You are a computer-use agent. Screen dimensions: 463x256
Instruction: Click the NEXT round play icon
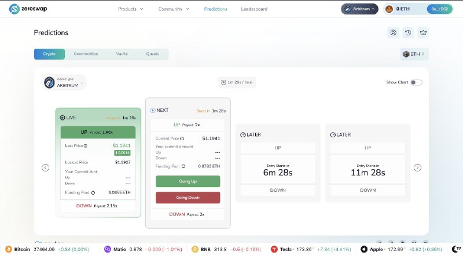(x=153, y=110)
